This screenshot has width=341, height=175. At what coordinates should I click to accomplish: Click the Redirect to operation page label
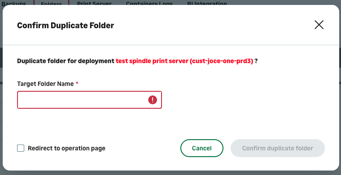click(x=66, y=148)
